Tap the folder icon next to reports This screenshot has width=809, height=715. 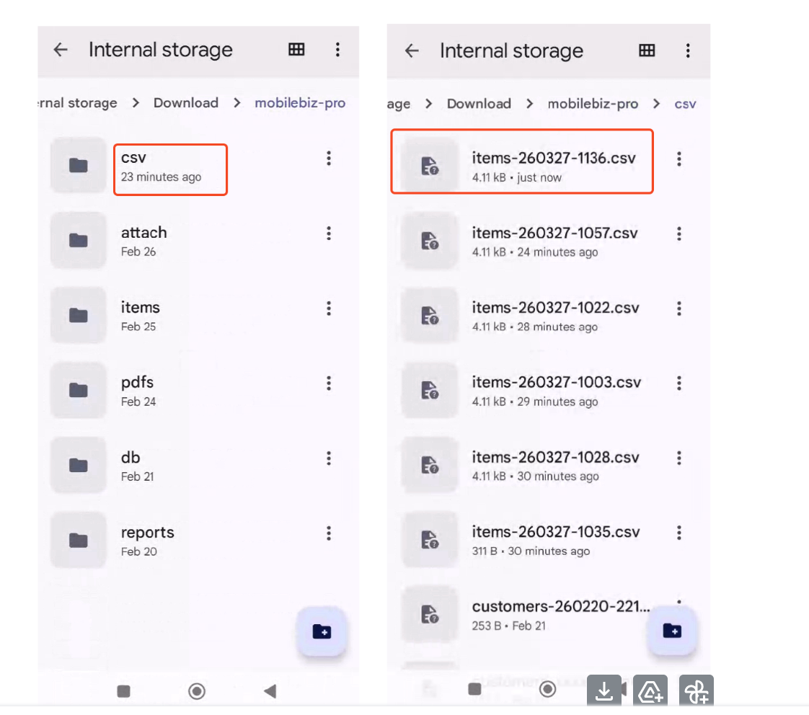(x=78, y=539)
